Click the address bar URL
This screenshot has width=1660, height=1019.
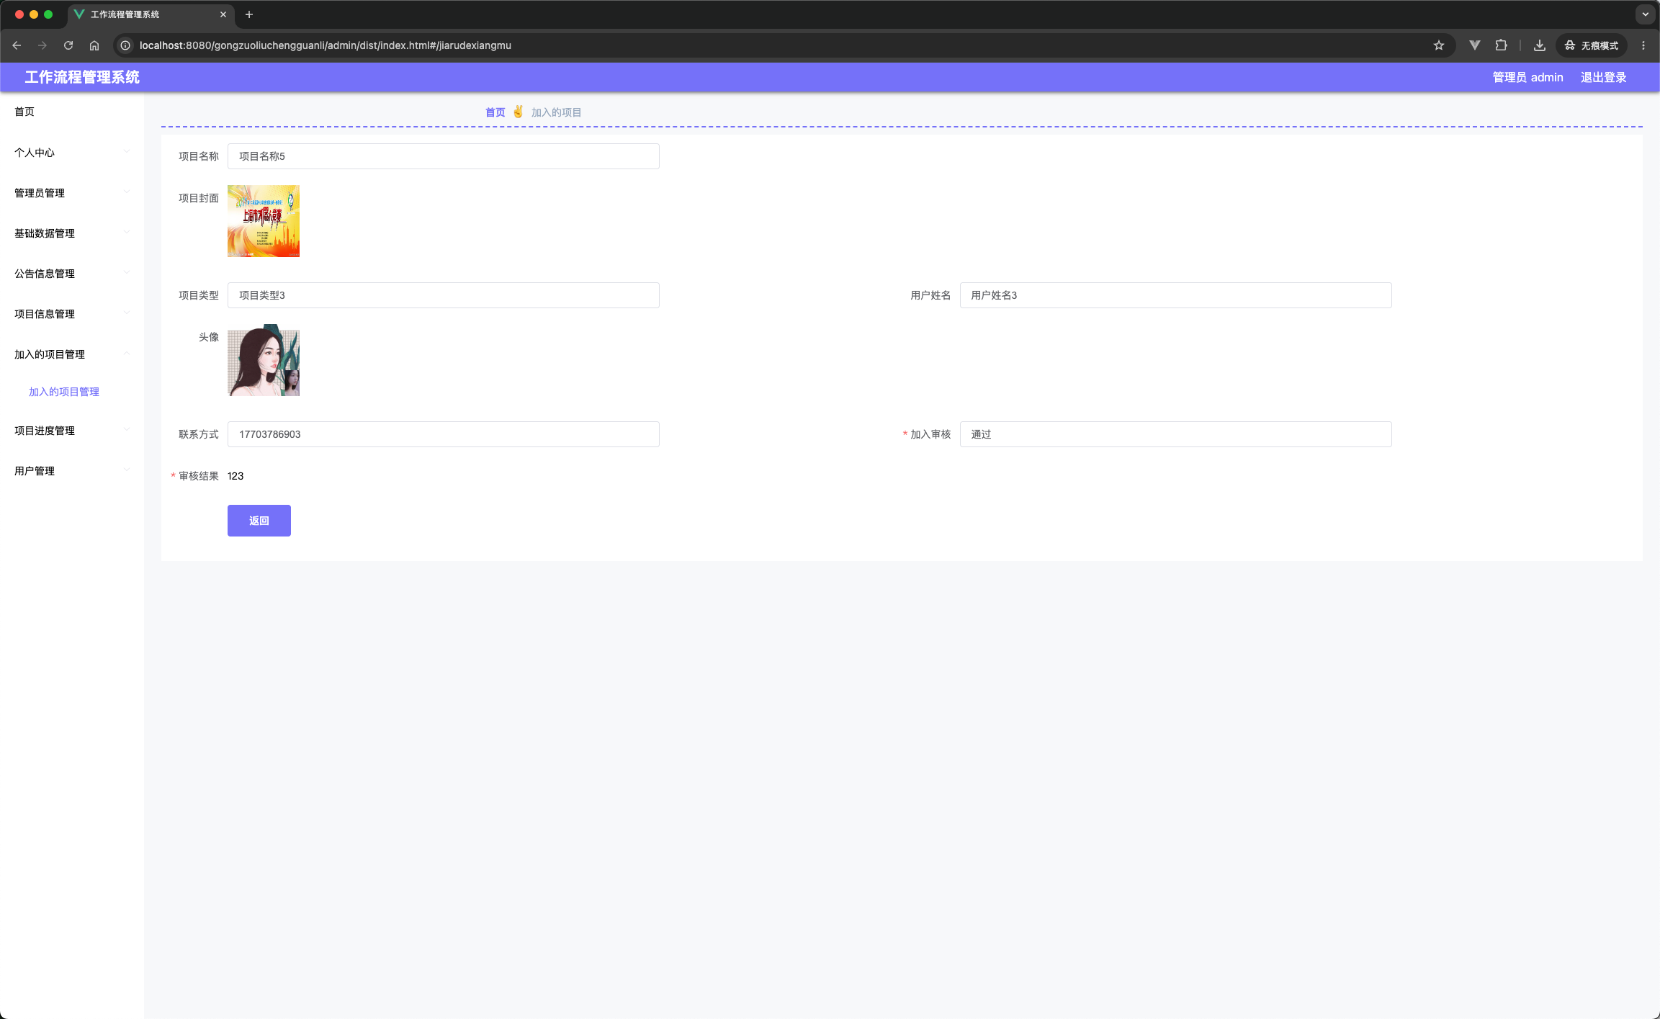click(x=326, y=45)
